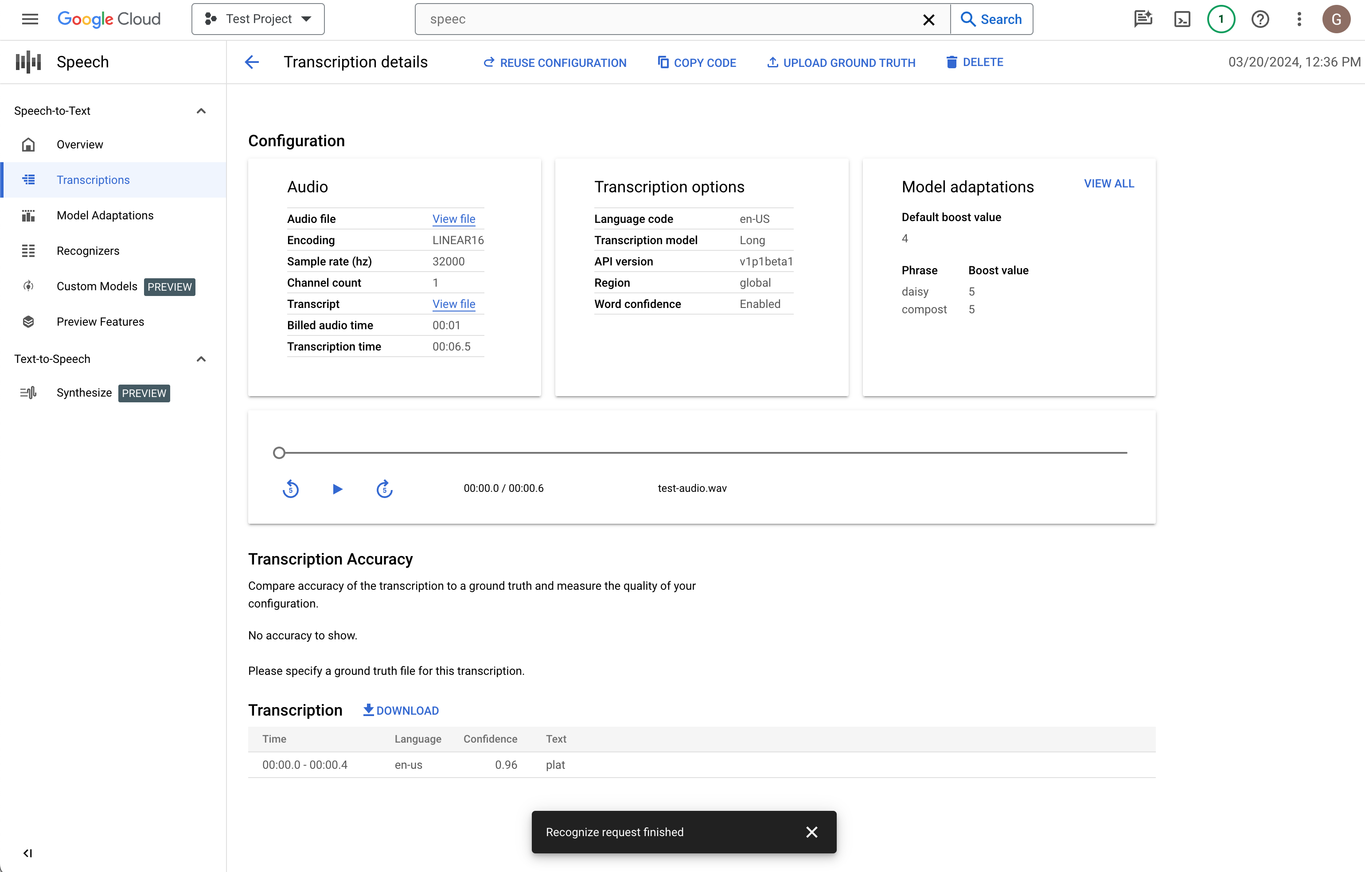Click the download transcription icon
The height and width of the screenshot is (872, 1365).
tap(368, 710)
